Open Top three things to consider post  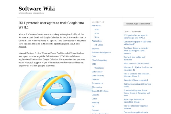[x=136, y=51]
